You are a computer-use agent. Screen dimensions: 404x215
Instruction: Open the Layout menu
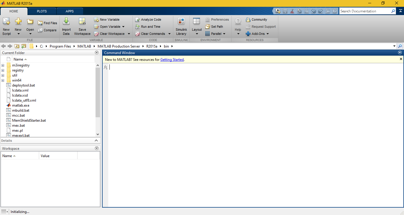point(197,27)
